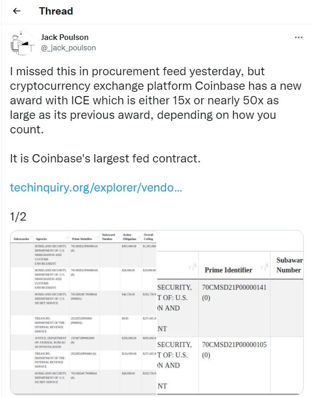Click the Jack Poulson display name
The width and height of the screenshot is (312, 397).
[x=65, y=37]
